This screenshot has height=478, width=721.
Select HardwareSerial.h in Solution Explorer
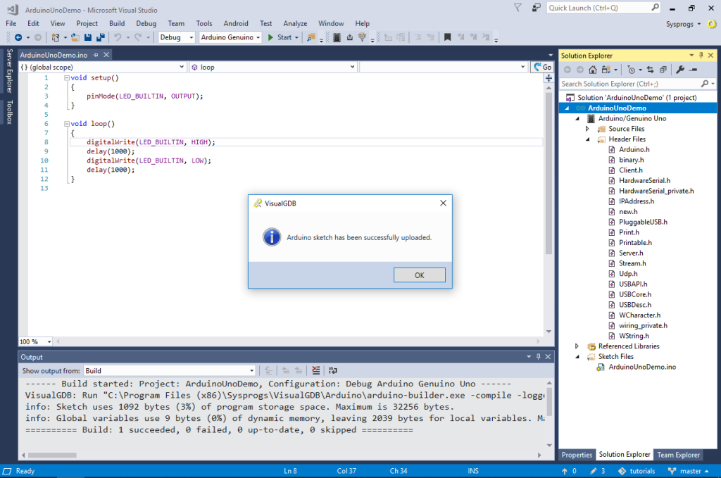(x=645, y=181)
